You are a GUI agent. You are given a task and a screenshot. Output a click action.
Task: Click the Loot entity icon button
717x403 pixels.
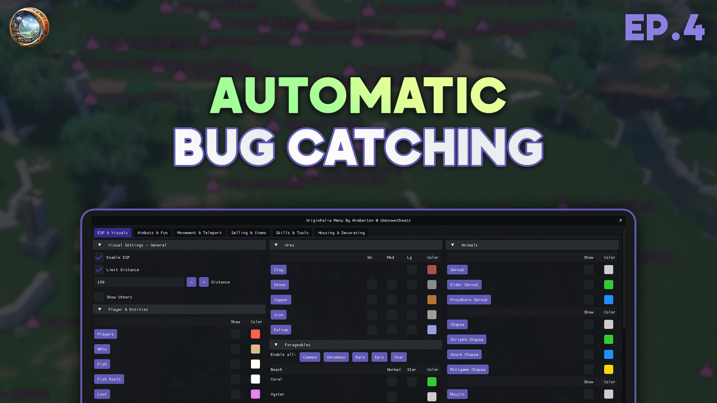click(102, 394)
